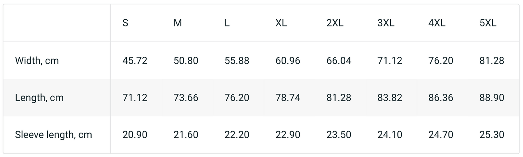Image resolution: width=523 pixels, height=157 pixels.
Task: Select the M width value 50.80
Action: coord(186,61)
